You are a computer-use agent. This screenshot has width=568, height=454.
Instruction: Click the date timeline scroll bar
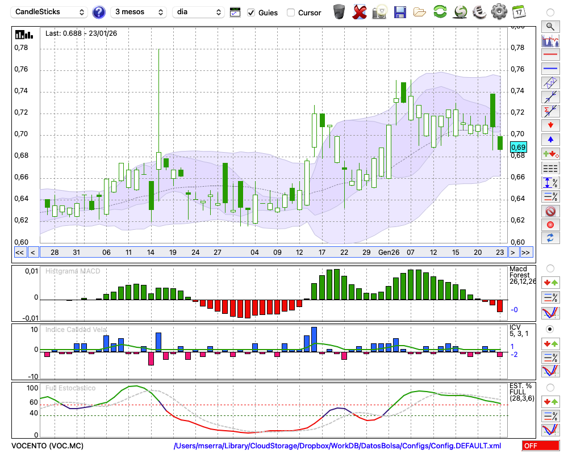pos(273,253)
